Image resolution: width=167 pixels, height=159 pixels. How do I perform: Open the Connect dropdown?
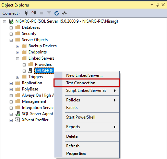[x=12, y=13]
